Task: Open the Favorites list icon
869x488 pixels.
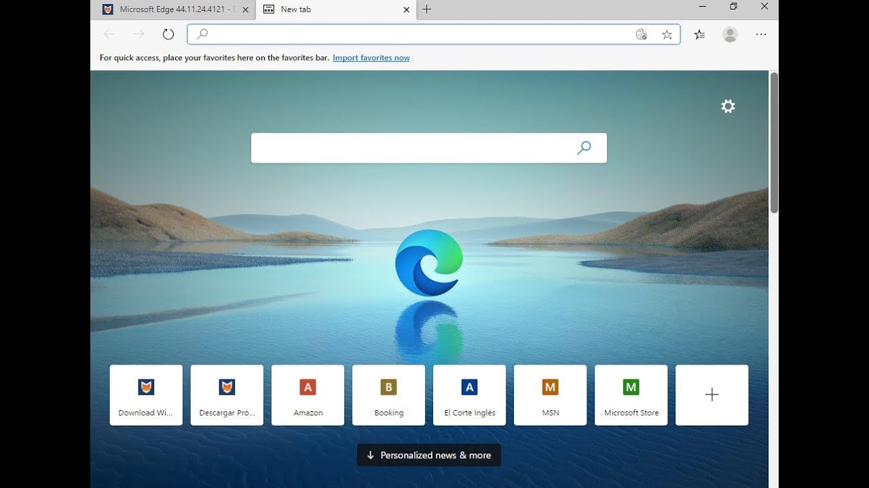Action: click(699, 35)
